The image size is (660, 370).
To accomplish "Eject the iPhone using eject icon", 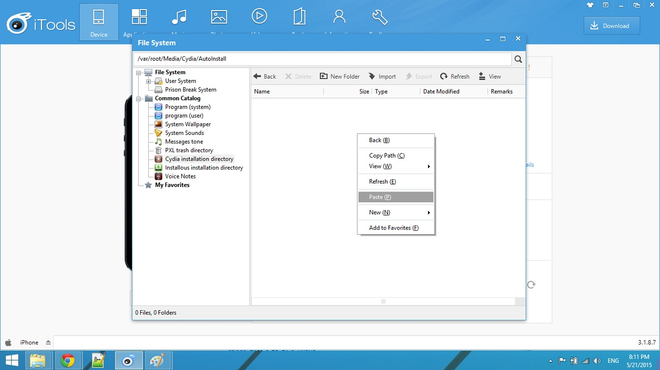I will 48,343.
